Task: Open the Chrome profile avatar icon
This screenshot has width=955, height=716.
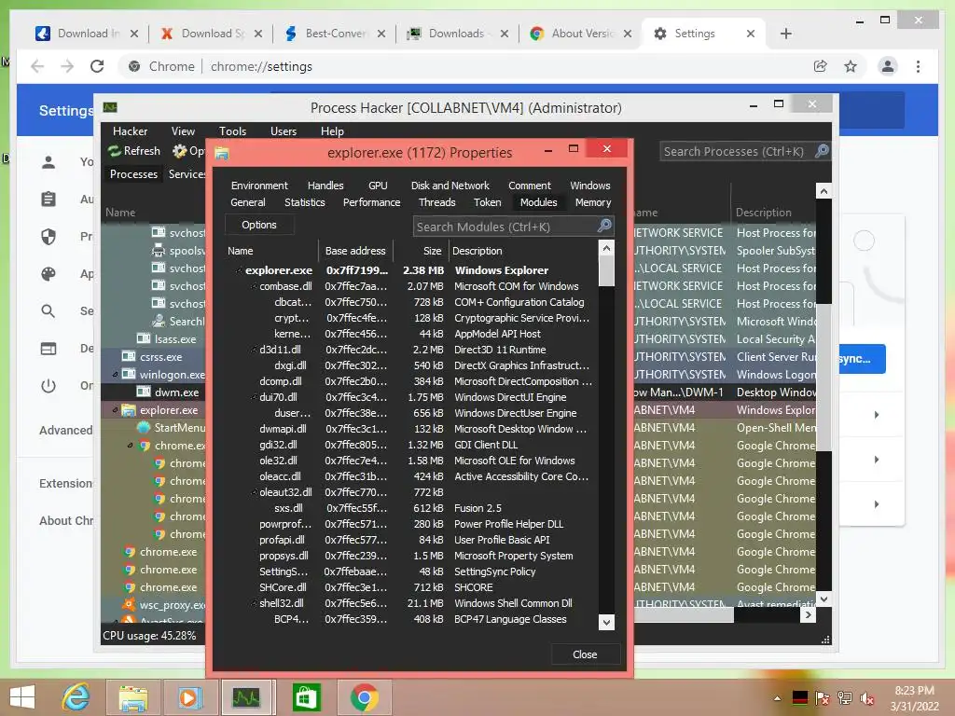Action: coord(888,66)
